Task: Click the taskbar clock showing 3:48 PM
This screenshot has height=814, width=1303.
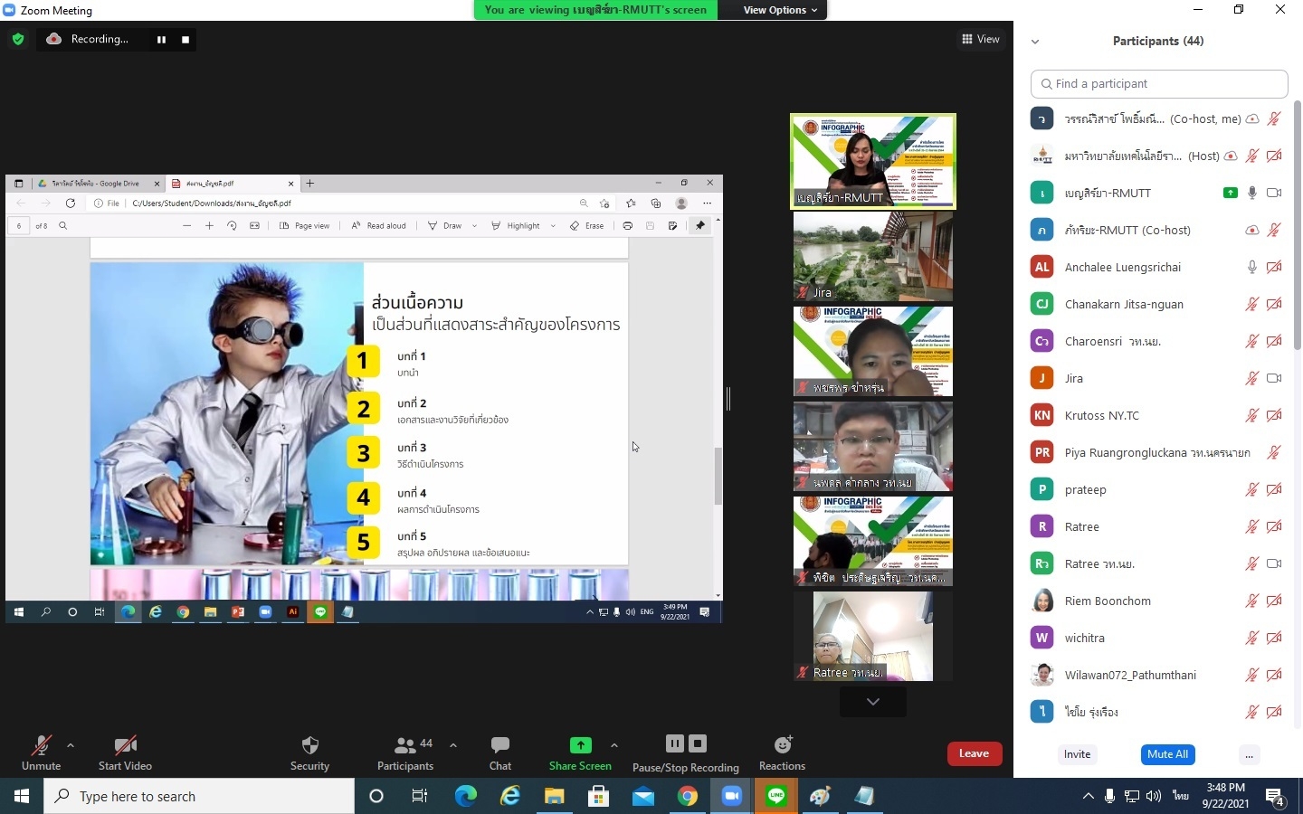Action: click(1226, 796)
